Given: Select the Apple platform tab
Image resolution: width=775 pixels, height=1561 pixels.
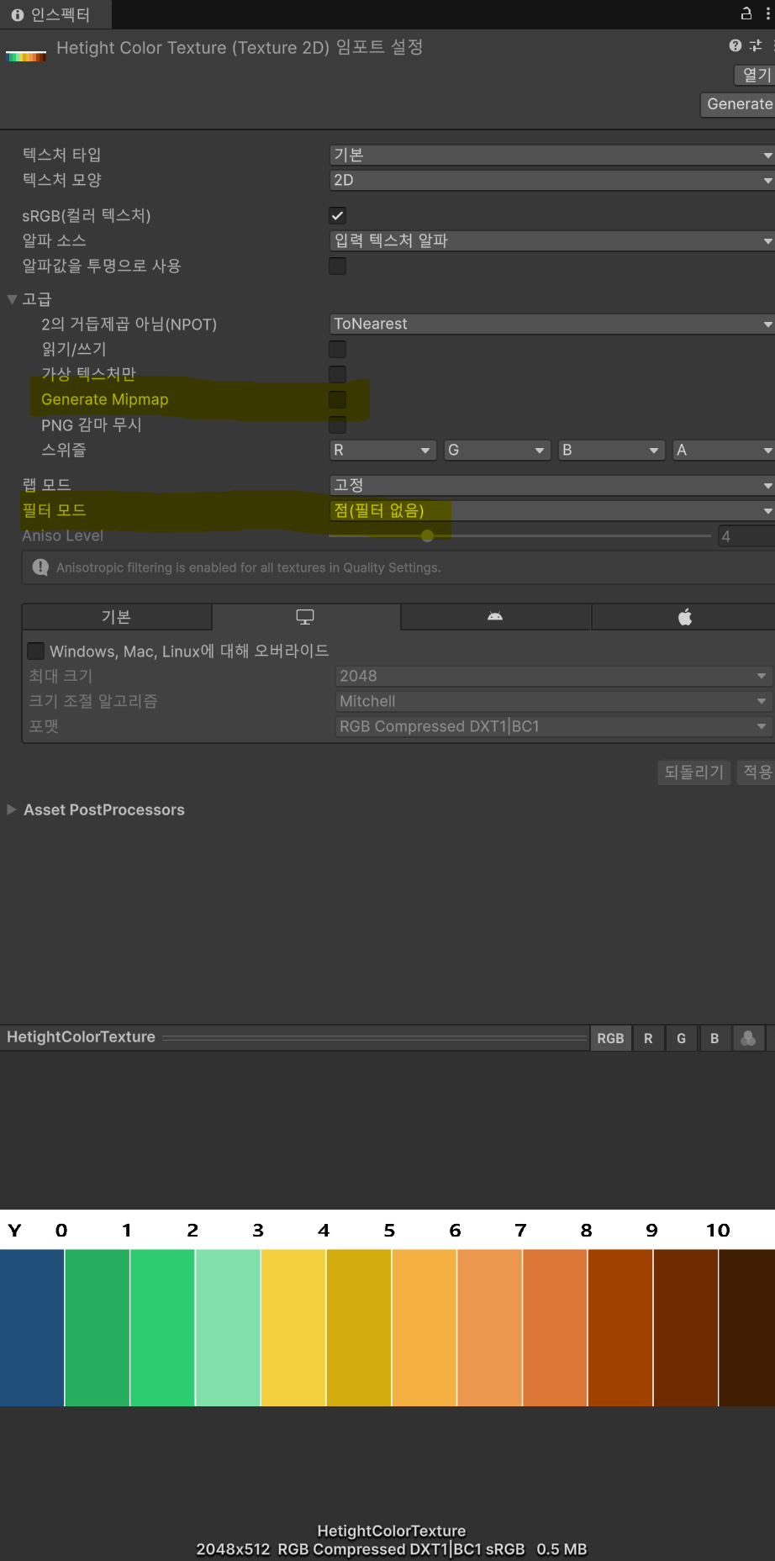Looking at the screenshot, I should point(684,617).
